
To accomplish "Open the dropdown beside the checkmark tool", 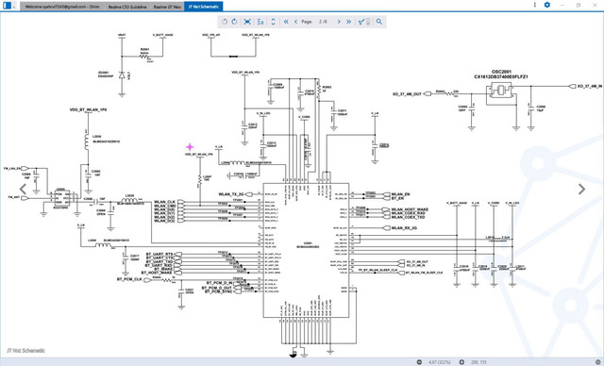I will tap(368, 22).
